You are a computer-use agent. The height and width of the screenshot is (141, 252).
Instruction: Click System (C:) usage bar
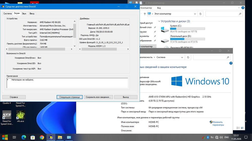[x=187, y=29]
